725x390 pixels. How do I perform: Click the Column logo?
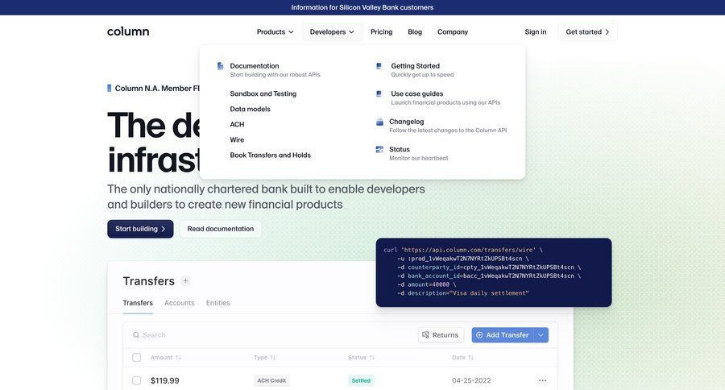(128, 31)
